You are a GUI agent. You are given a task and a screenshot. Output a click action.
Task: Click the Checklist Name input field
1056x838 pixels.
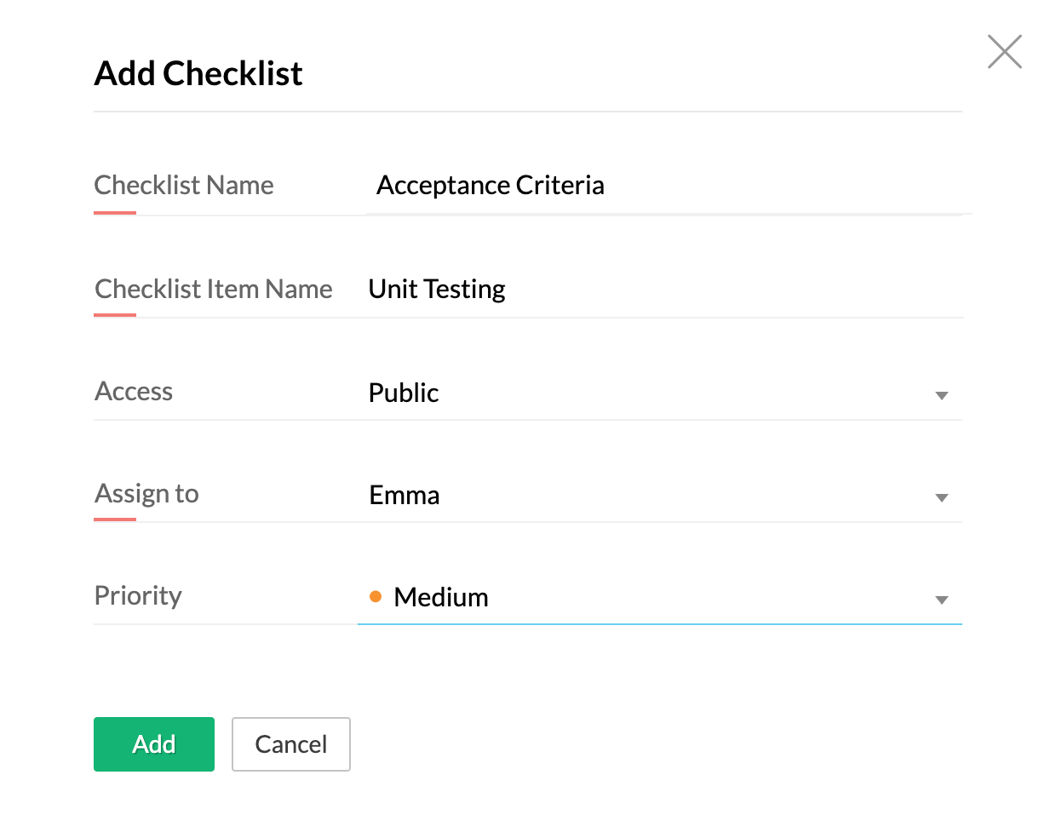pos(669,186)
